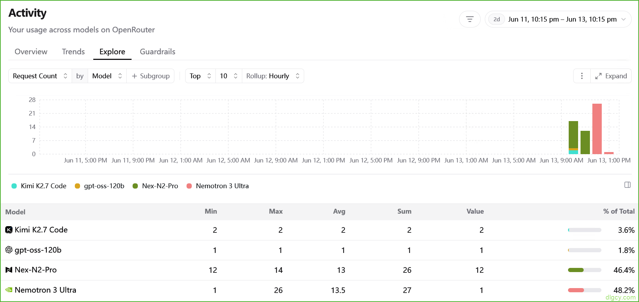
Task: Open the date range picker dropdown
Action: (x=558, y=19)
